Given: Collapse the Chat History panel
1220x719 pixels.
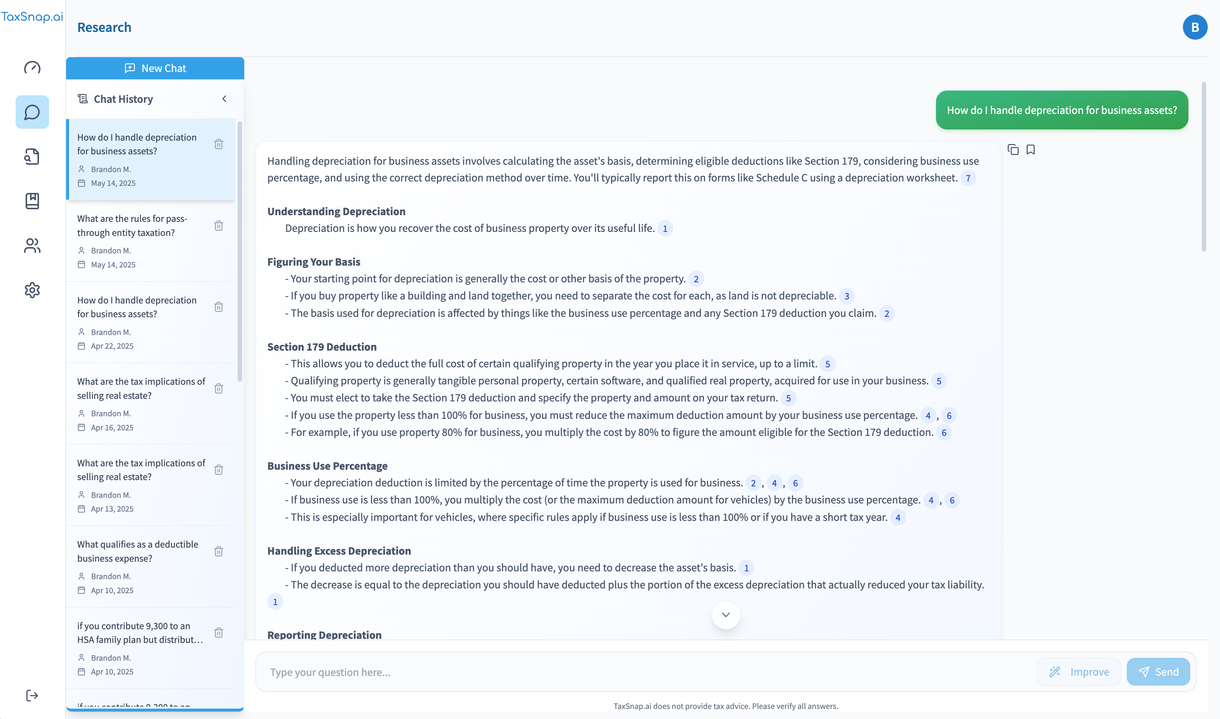Looking at the screenshot, I should [x=224, y=99].
